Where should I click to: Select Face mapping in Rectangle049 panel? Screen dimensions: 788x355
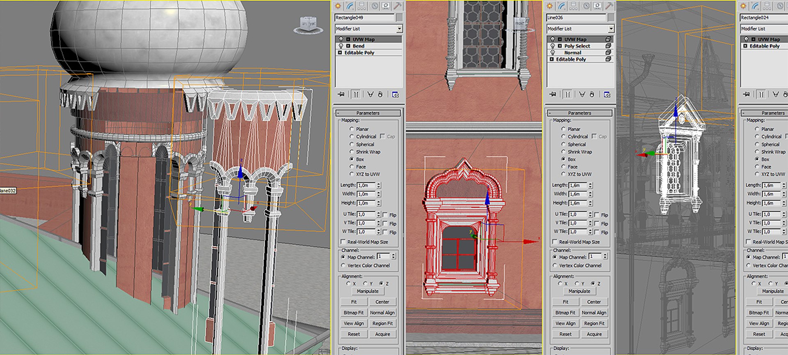(352, 166)
